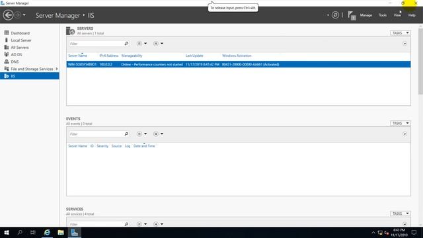Image resolution: width=423 pixels, height=238 pixels.
Task: Click the main vertical scrollbar thumb
Action: point(420,61)
